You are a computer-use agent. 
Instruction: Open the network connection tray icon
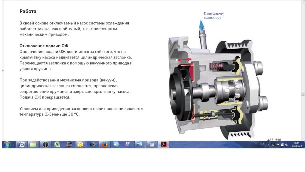click(273, 145)
